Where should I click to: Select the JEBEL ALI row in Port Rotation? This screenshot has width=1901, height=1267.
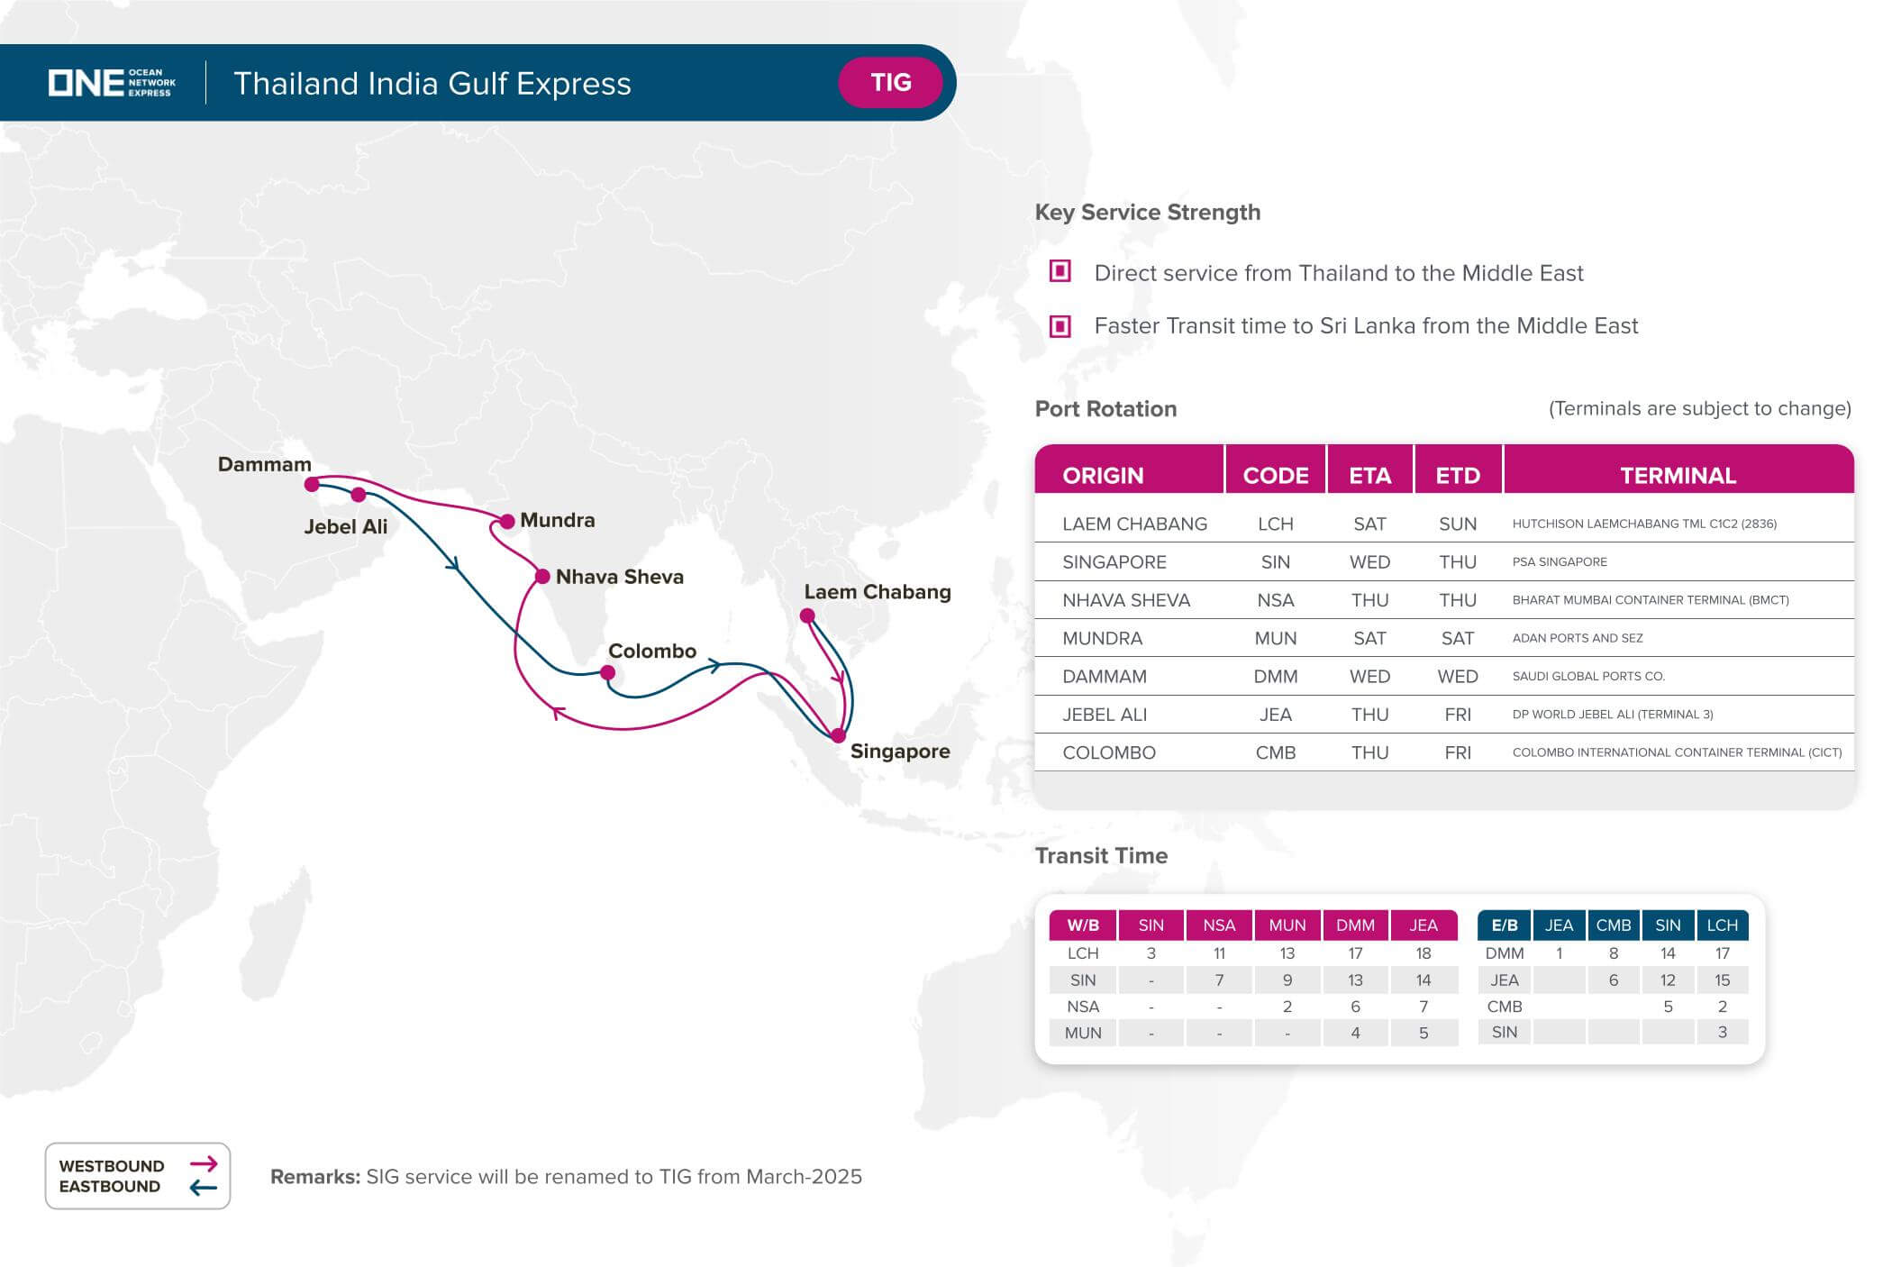(x=1444, y=715)
